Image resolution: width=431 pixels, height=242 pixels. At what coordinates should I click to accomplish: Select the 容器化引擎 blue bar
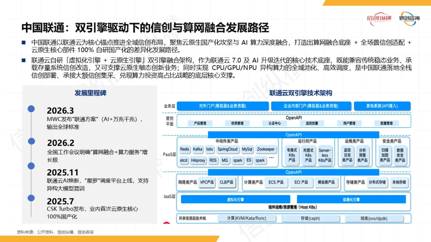[x=351, y=199]
